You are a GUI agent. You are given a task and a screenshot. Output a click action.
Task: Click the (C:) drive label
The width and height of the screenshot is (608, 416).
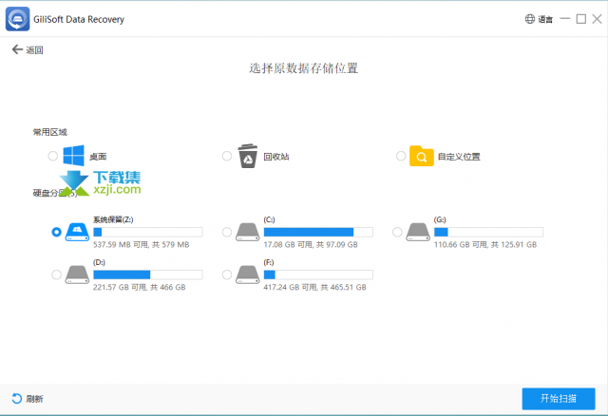click(270, 219)
